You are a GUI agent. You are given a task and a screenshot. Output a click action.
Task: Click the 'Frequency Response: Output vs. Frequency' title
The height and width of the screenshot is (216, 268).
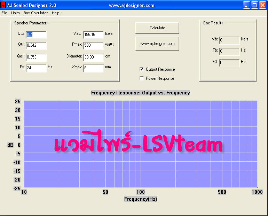(141, 93)
